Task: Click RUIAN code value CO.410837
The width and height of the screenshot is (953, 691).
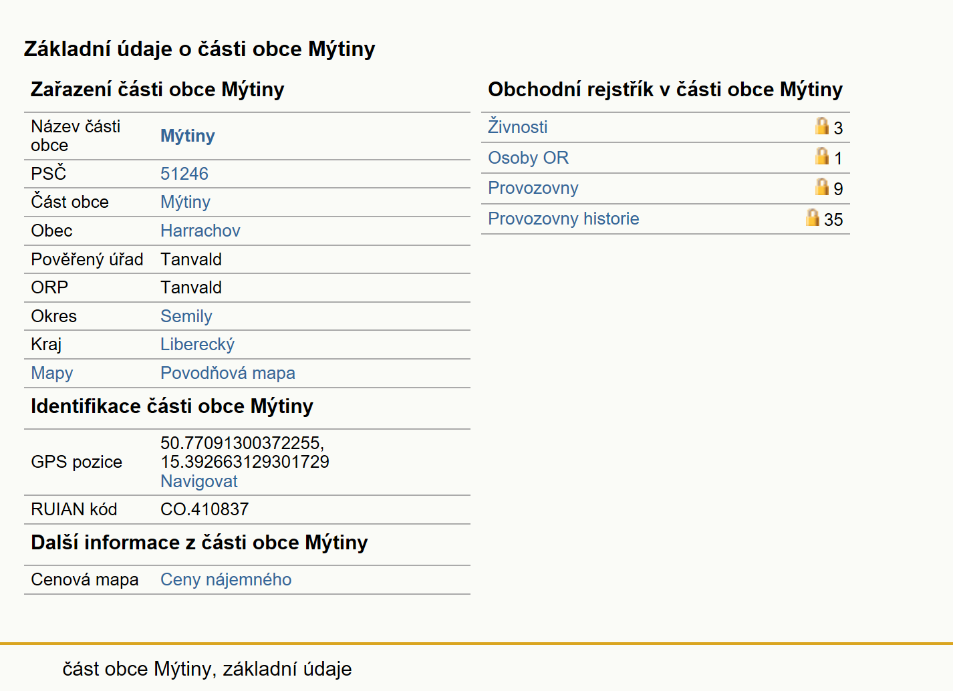Action: (205, 509)
